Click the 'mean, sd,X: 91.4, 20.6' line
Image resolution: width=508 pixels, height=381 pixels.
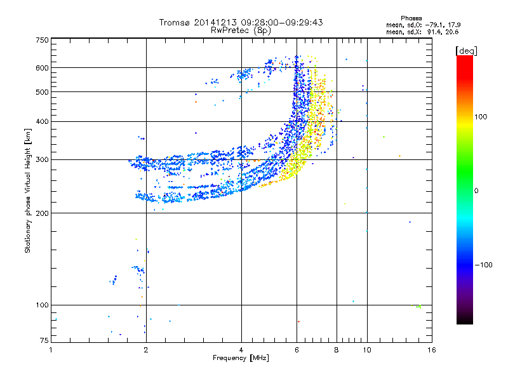click(422, 32)
